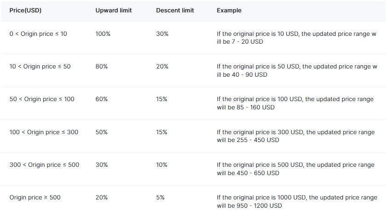This screenshot has height=216, width=388.
Task: Click the Descent limit column header
Action: pyautogui.click(x=174, y=11)
